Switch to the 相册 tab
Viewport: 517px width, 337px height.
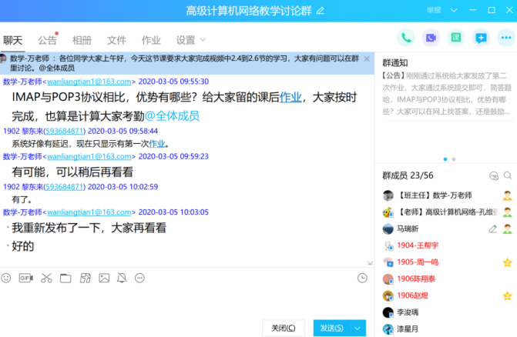pyautogui.click(x=82, y=40)
